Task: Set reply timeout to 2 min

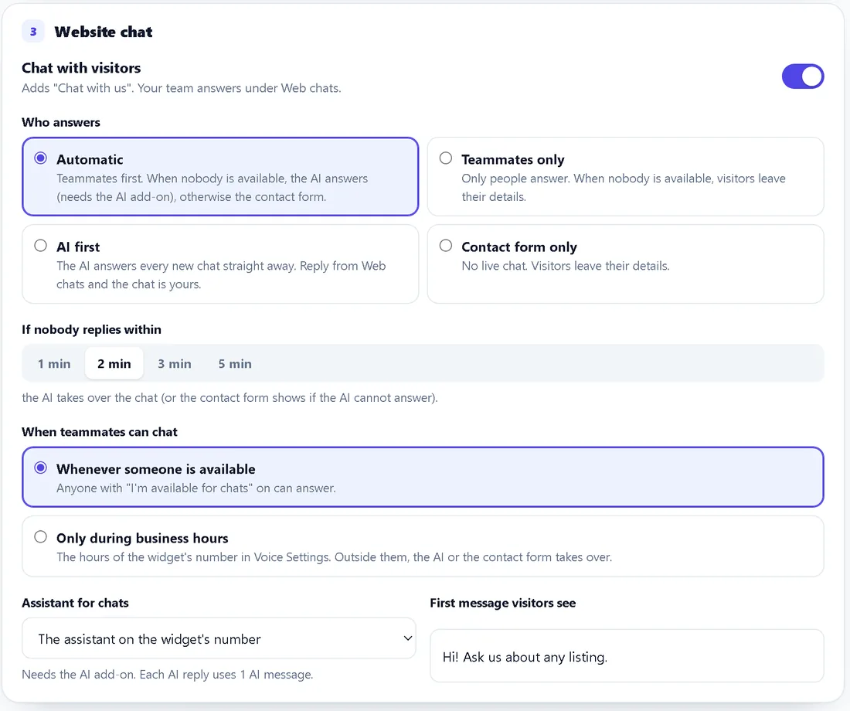Action: click(x=114, y=364)
